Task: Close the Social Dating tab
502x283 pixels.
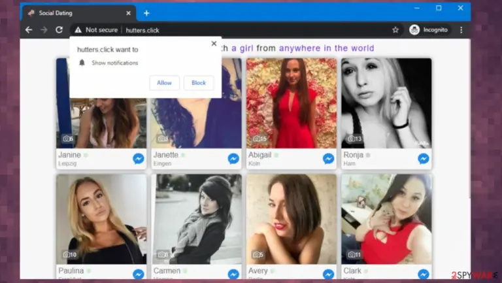Action: click(x=128, y=13)
